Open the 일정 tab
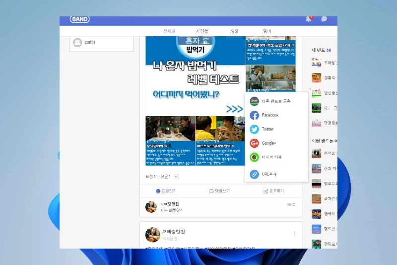 (234, 31)
